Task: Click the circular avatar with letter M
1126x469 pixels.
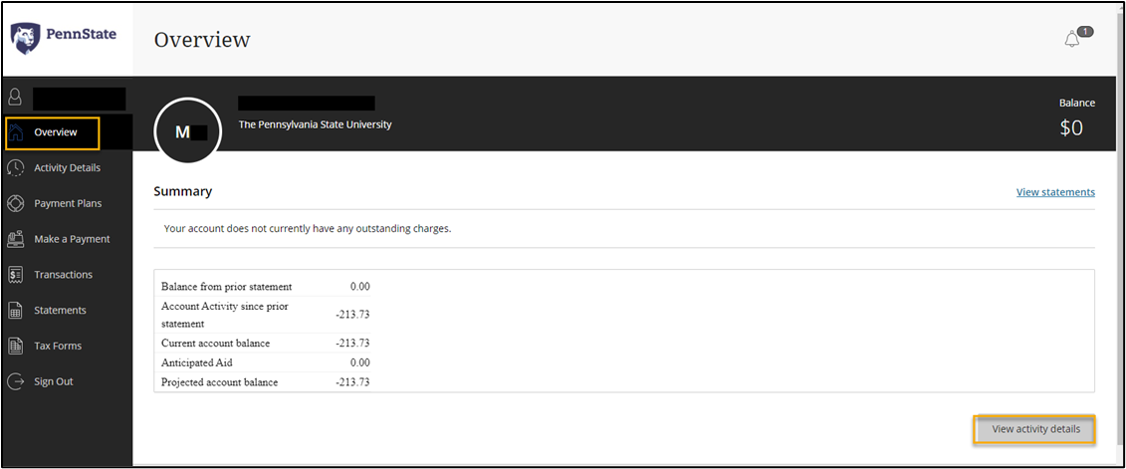Action: (188, 131)
